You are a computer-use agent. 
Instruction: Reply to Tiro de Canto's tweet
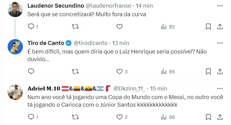tap(31, 72)
